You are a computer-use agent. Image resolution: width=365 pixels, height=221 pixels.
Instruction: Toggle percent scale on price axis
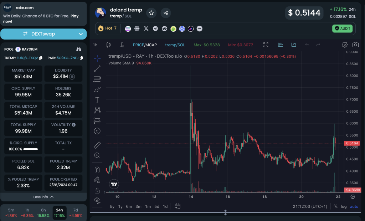point(335,206)
